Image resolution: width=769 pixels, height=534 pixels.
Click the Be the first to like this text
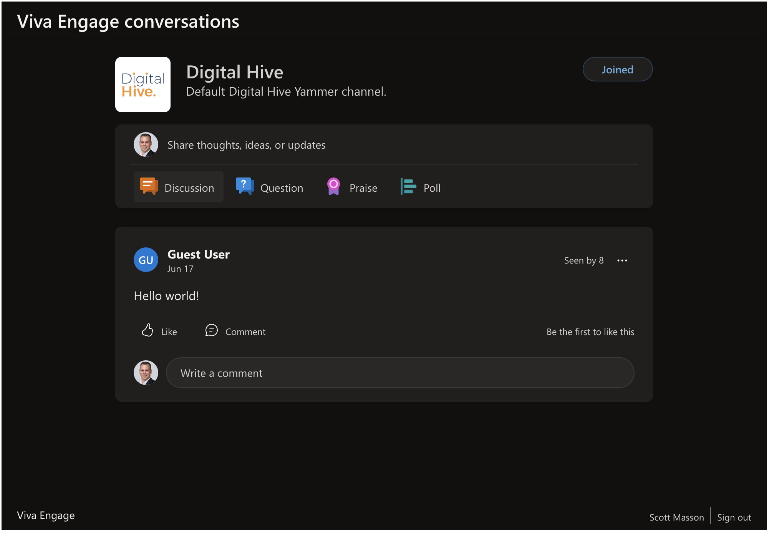point(590,332)
